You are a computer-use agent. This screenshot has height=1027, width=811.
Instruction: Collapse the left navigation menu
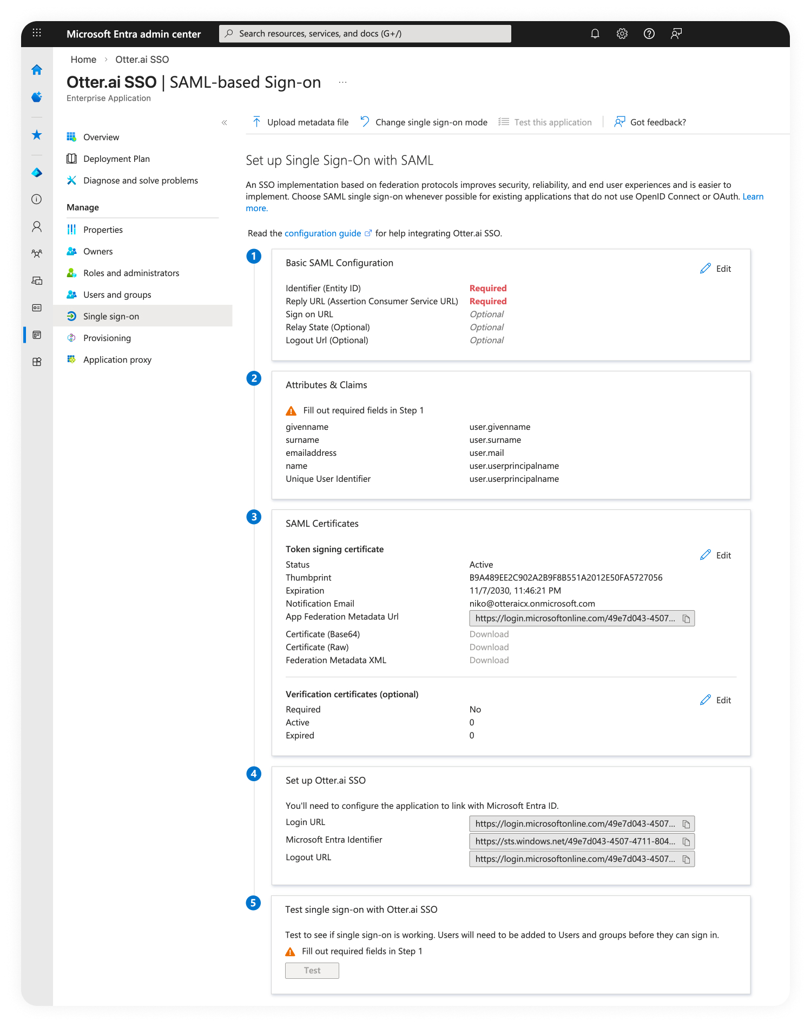point(224,123)
